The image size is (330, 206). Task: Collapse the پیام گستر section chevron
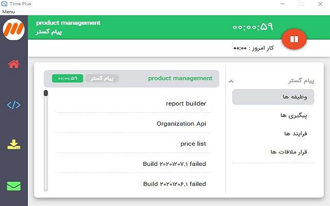point(232,81)
